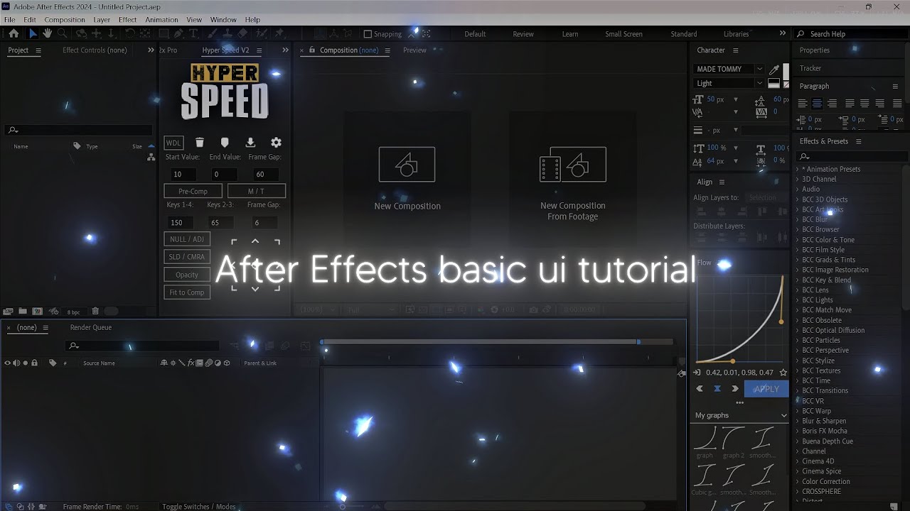Click the timeline work area bar
This screenshot has height=511, width=910.
pyautogui.click(x=480, y=342)
